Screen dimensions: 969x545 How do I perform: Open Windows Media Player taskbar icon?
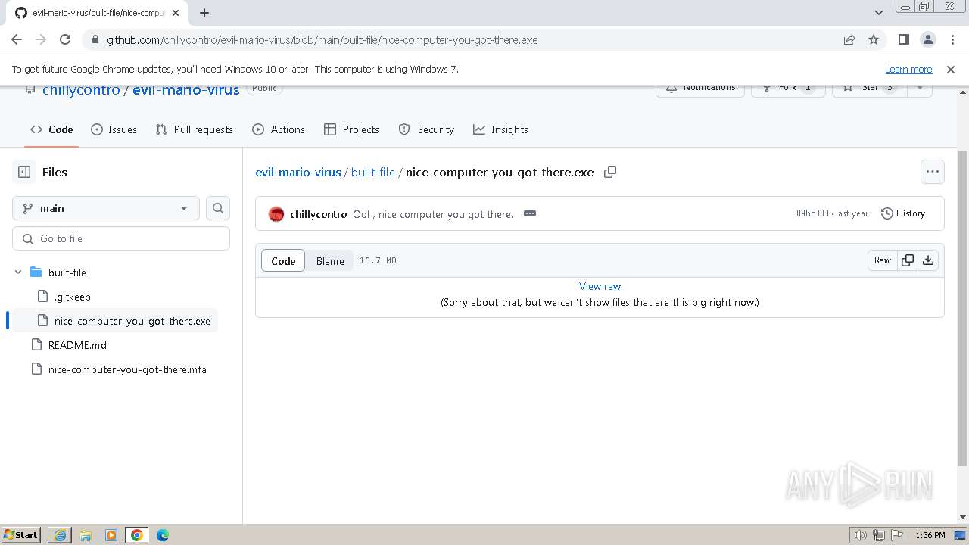pyautogui.click(x=111, y=535)
